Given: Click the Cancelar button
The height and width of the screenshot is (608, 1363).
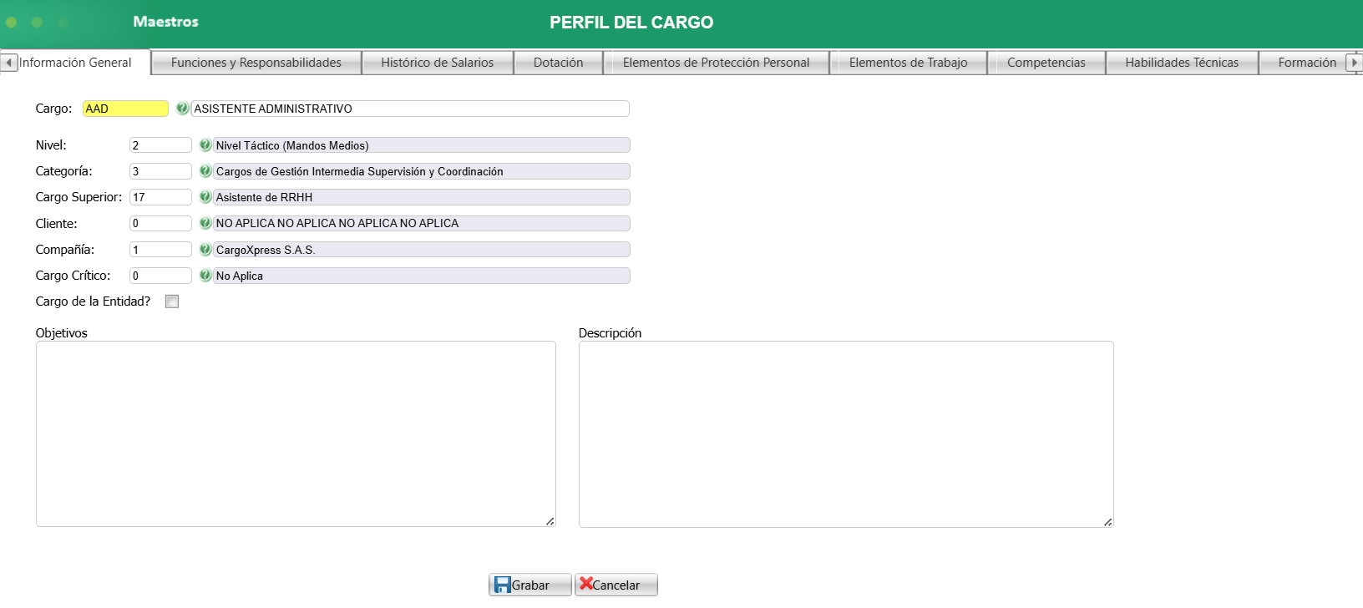Looking at the screenshot, I should click(616, 585).
